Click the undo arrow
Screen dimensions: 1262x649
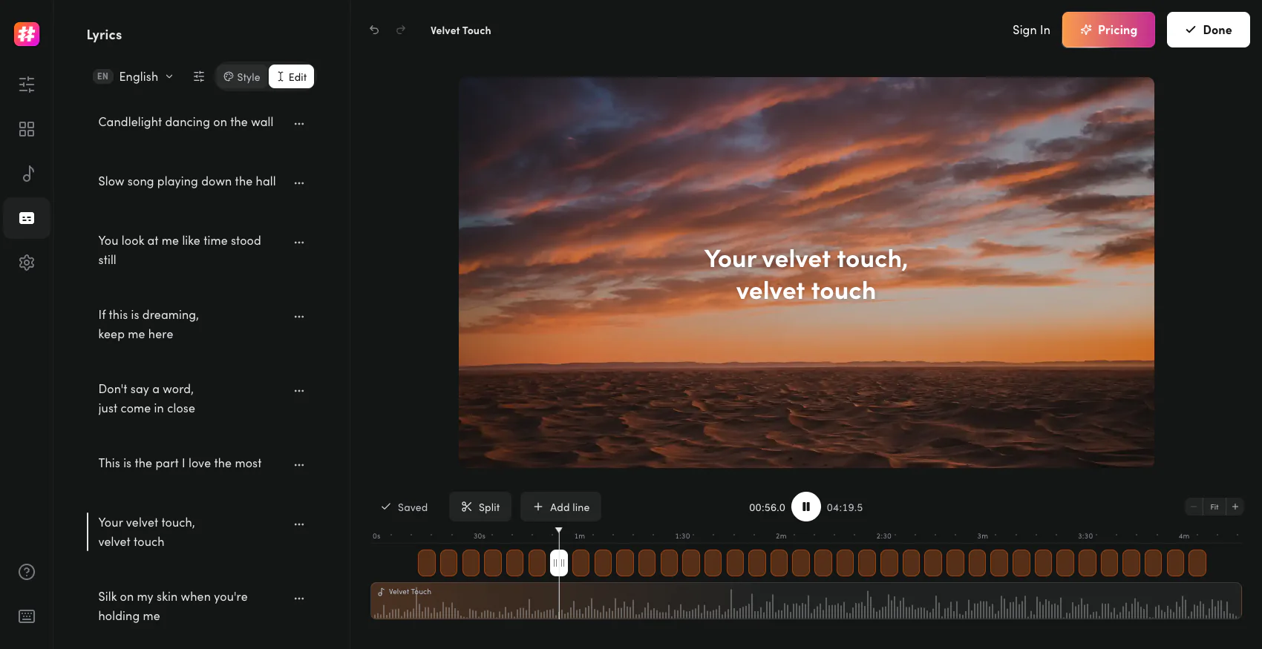pyautogui.click(x=374, y=30)
